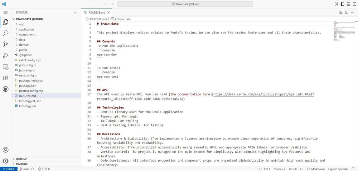The width and height of the screenshot is (358, 171).
Task: Open jest.setup.ts file
Action: coord(46,70)
